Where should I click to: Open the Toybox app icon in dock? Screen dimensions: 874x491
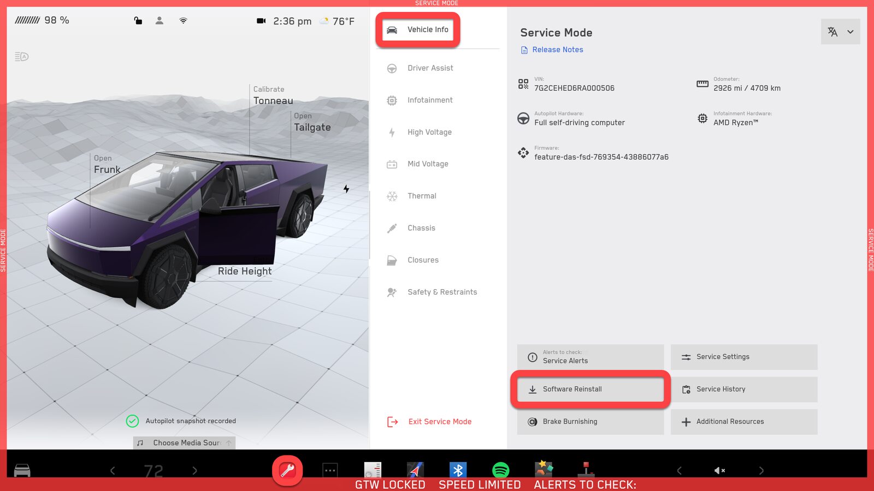[x=544, y=469]
